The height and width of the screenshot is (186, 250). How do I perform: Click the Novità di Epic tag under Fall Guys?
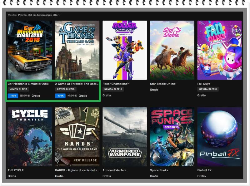(x=208, y=89)
